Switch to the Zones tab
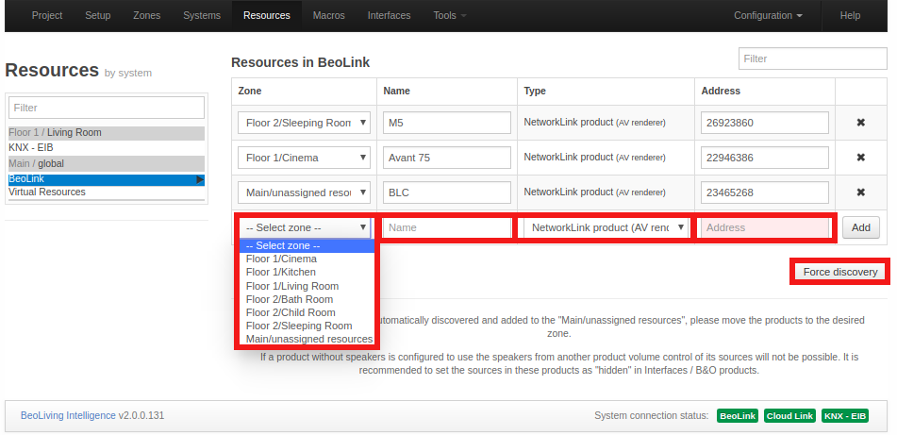Viewport: 897px width, 435px height. pyautogui.click(x=147, y=15)
